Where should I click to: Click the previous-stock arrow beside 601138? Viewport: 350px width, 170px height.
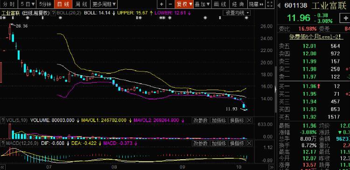pos(279,5)
